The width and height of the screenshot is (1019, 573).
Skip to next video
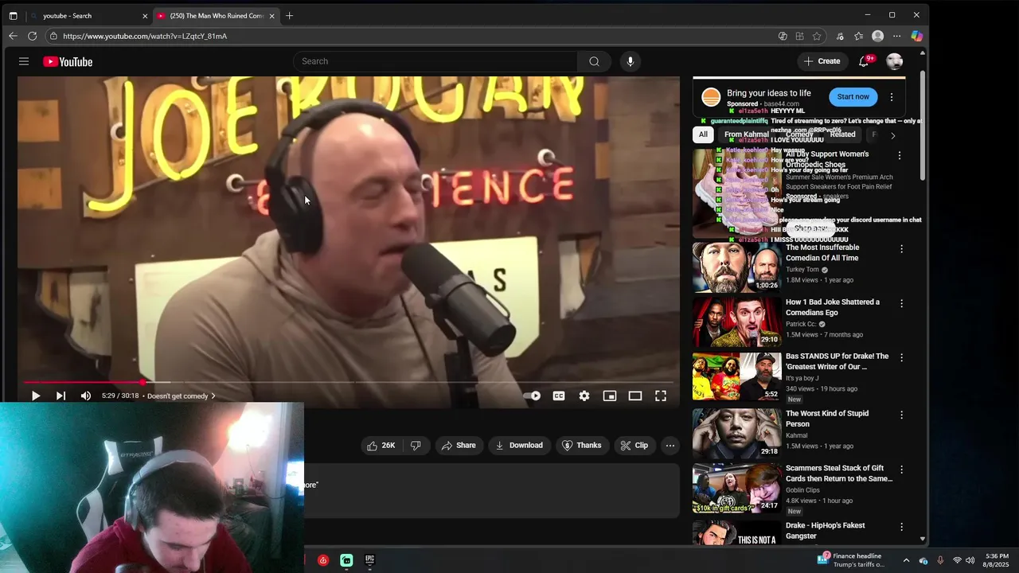pos(61,396)
